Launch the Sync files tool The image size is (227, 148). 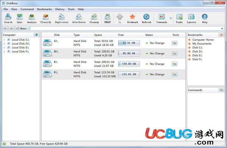(x=20, y=19)
